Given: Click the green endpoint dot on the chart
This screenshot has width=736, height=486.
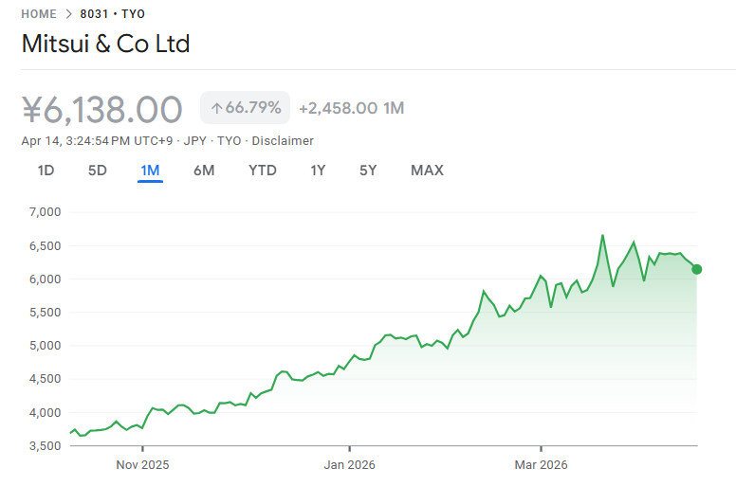Looking at the screenshot, I should (697, 269).
